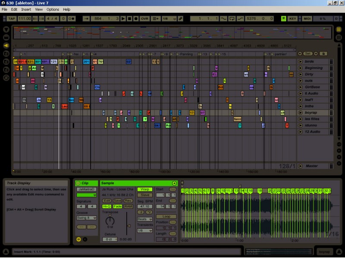
Task: Enable the Loop switch in clip
Action: 166,216
